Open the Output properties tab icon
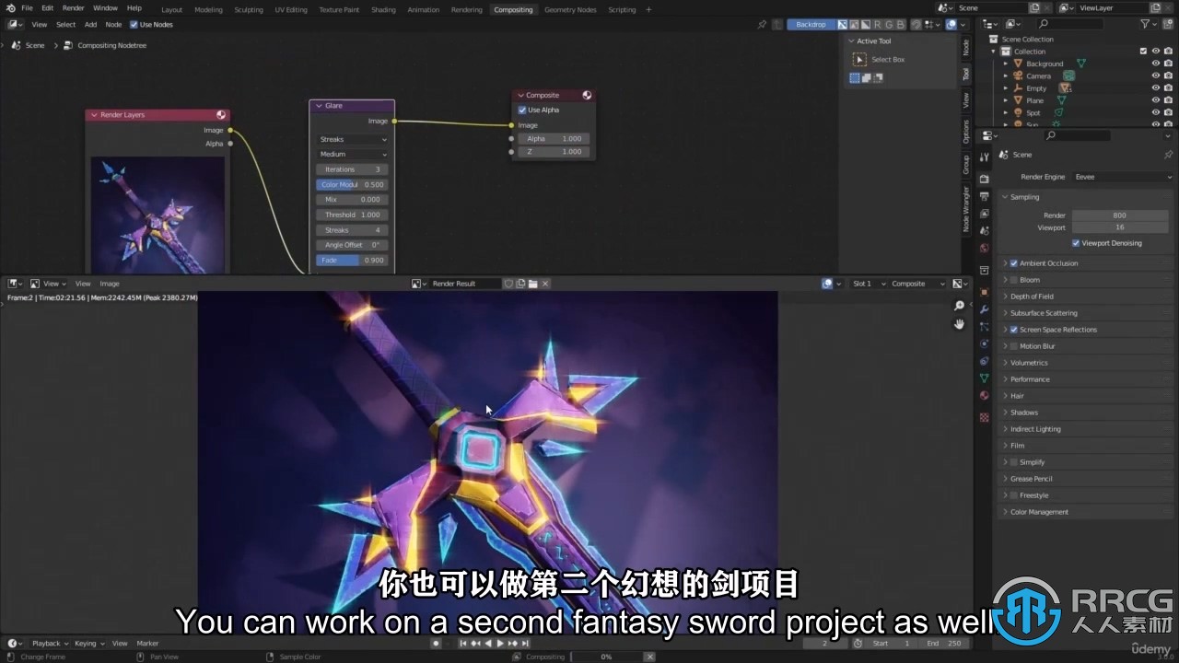The width and height of the screenshot is (1179, 663). (984, 195)
